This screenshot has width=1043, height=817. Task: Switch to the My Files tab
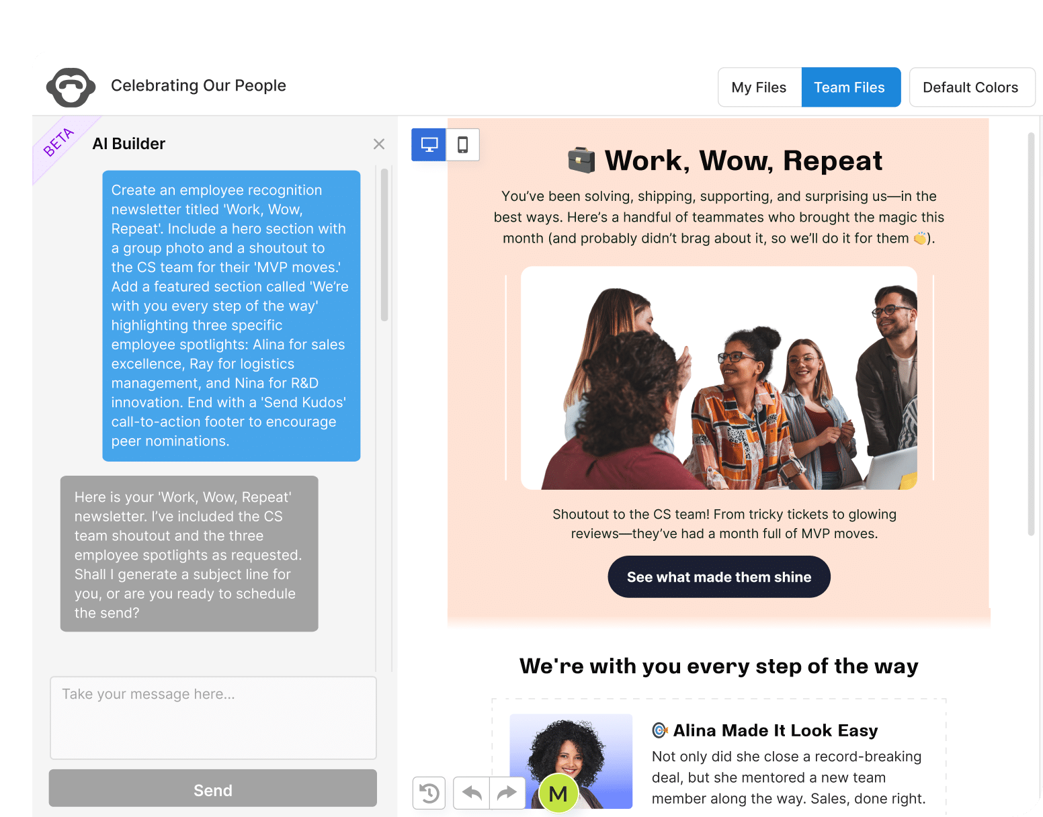(759, 87)
